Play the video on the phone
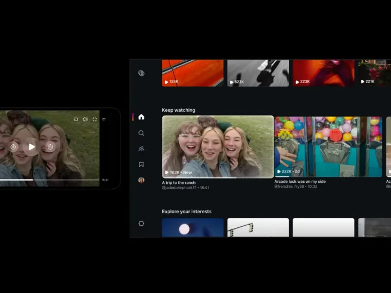Image resolution: width=391 pixels, height=293 pixels. pos(31,147)
